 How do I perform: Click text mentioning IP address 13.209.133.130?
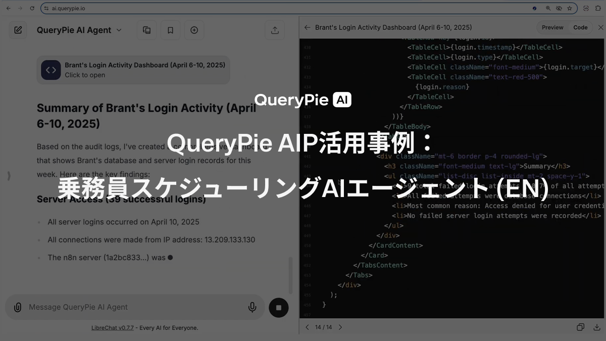(x=151, y=240)
